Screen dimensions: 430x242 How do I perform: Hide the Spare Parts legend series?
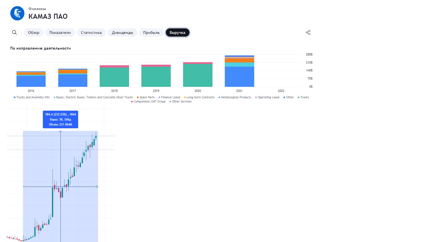click(x=146, y=97)
